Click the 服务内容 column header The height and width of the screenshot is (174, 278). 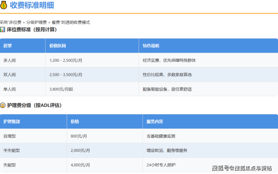coord(154,122)
